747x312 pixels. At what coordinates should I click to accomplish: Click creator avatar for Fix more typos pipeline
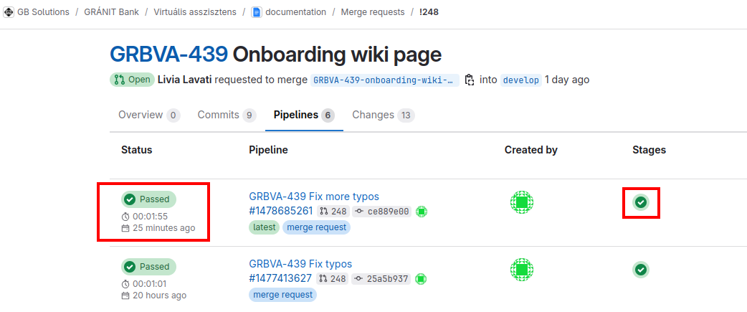pyautogui.click(x=522, y=202)
